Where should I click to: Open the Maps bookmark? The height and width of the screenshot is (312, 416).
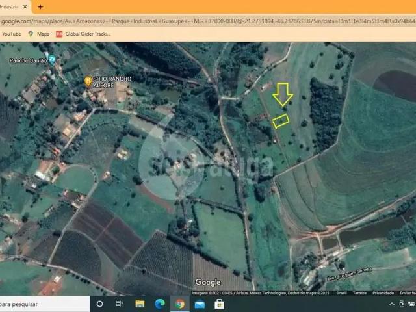click(39, 34)
